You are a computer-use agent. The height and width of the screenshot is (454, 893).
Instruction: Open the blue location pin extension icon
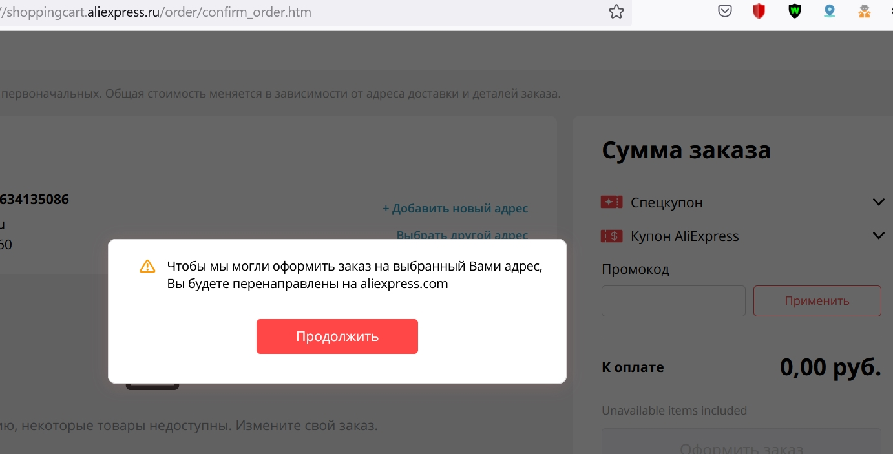tap(830, 11)
